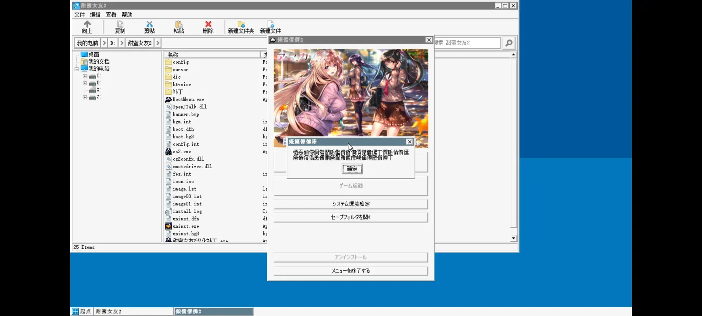Select the 补丁 folder icon
This screenshot has width=702, height=316.
pos(168,92)
